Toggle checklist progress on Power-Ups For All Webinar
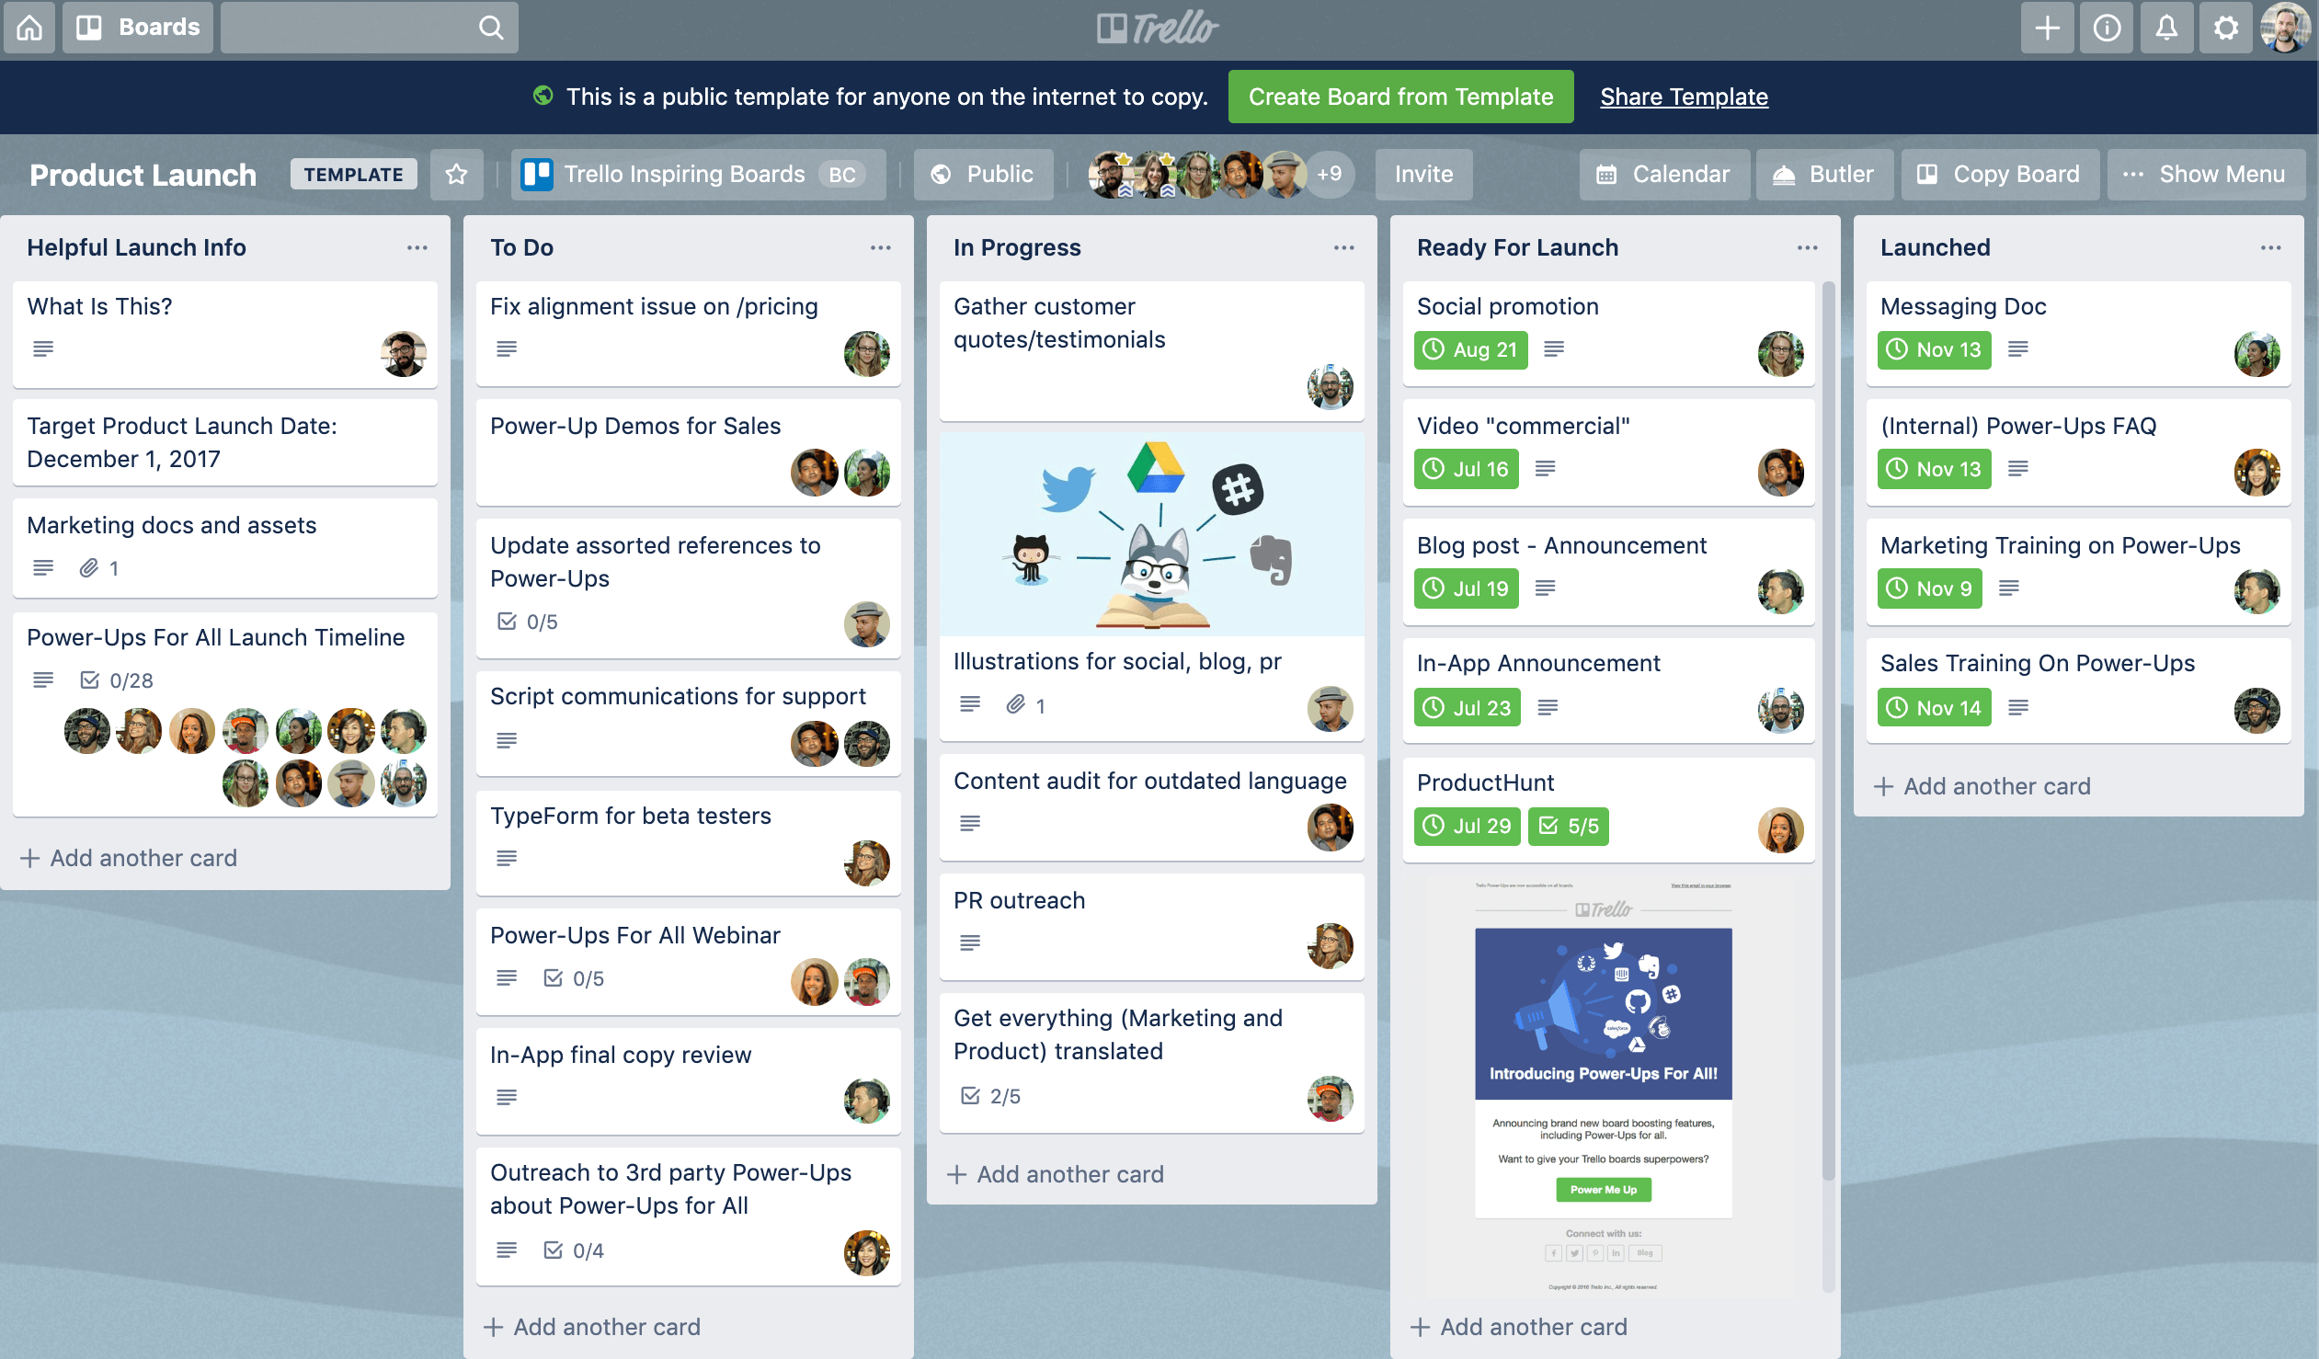 pos(574,977)
